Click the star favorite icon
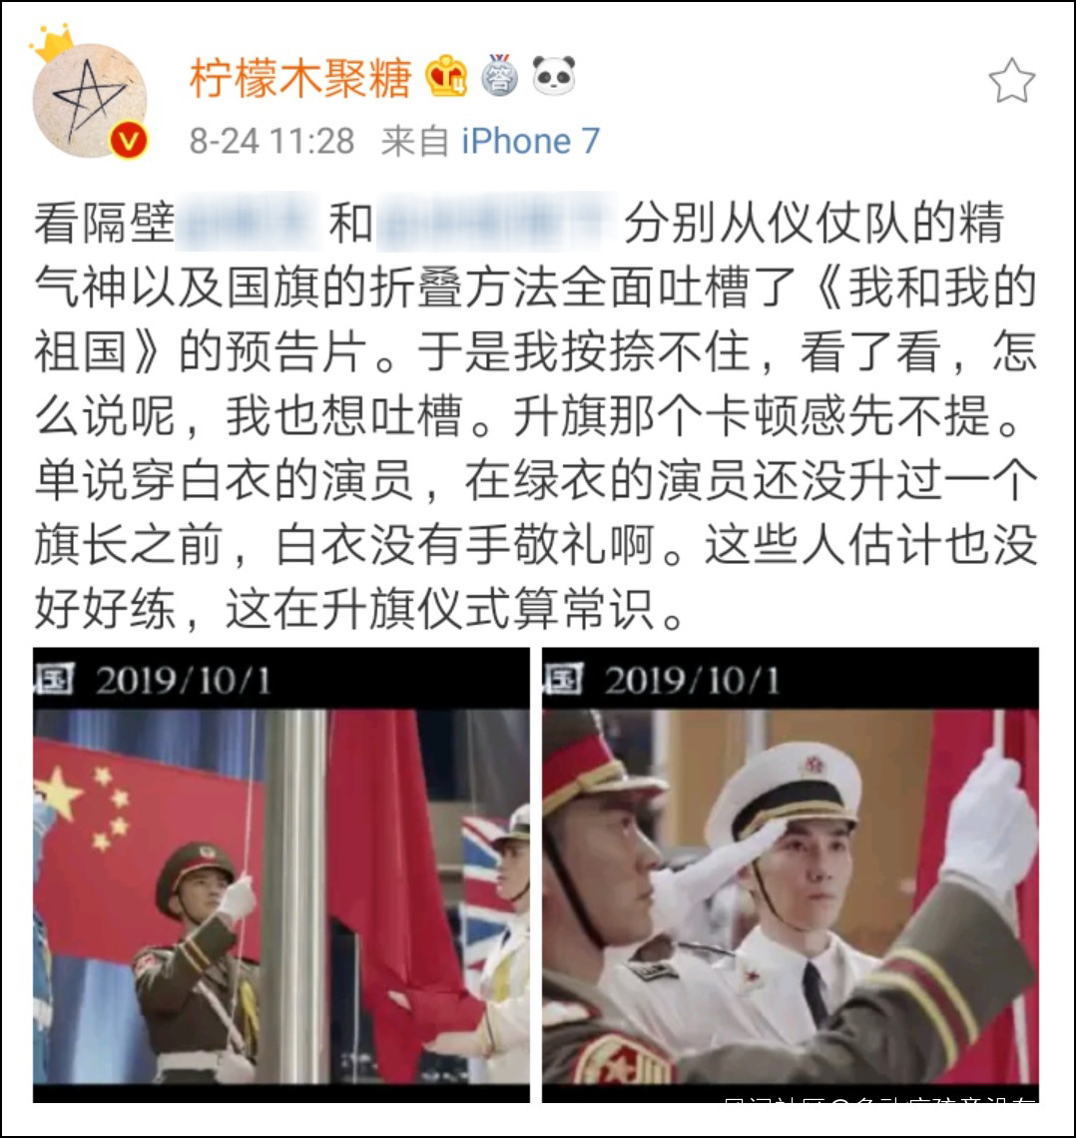The width and height of the screenshot is (1076, 1138). (x=1011, y=81)
